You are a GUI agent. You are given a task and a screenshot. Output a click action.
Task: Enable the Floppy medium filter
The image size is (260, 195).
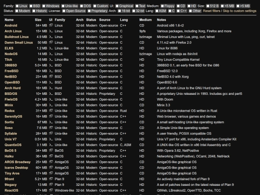point(162,6)
